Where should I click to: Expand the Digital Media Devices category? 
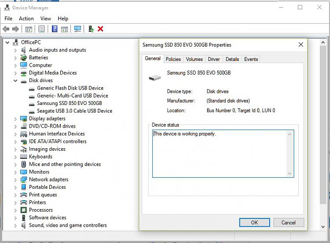point(15,73)
